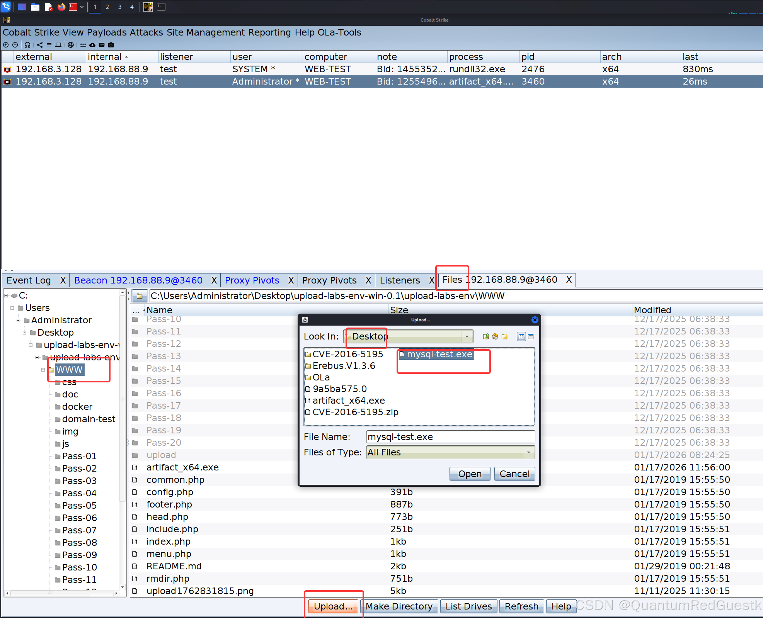Click the File Name input field
This screenshot has width=763, height=618.
[x=450, y=437]
